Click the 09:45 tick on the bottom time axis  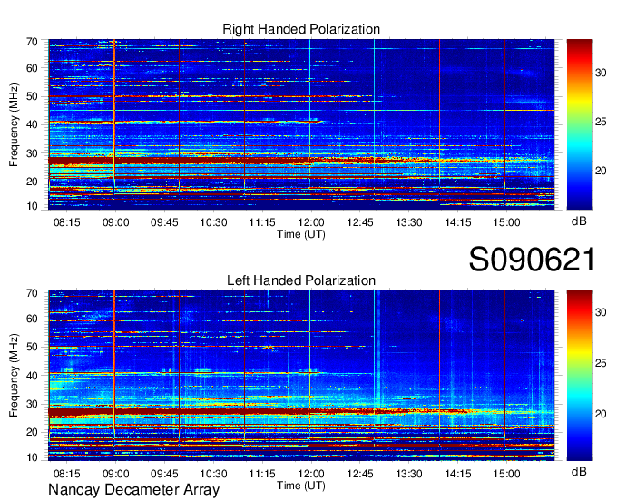point(164,474)
